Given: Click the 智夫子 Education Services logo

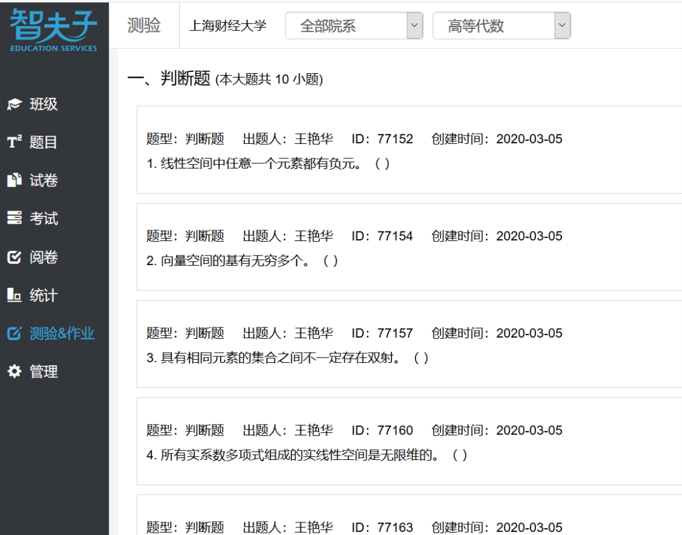Looking at the screenshot, I should [54, 30].
